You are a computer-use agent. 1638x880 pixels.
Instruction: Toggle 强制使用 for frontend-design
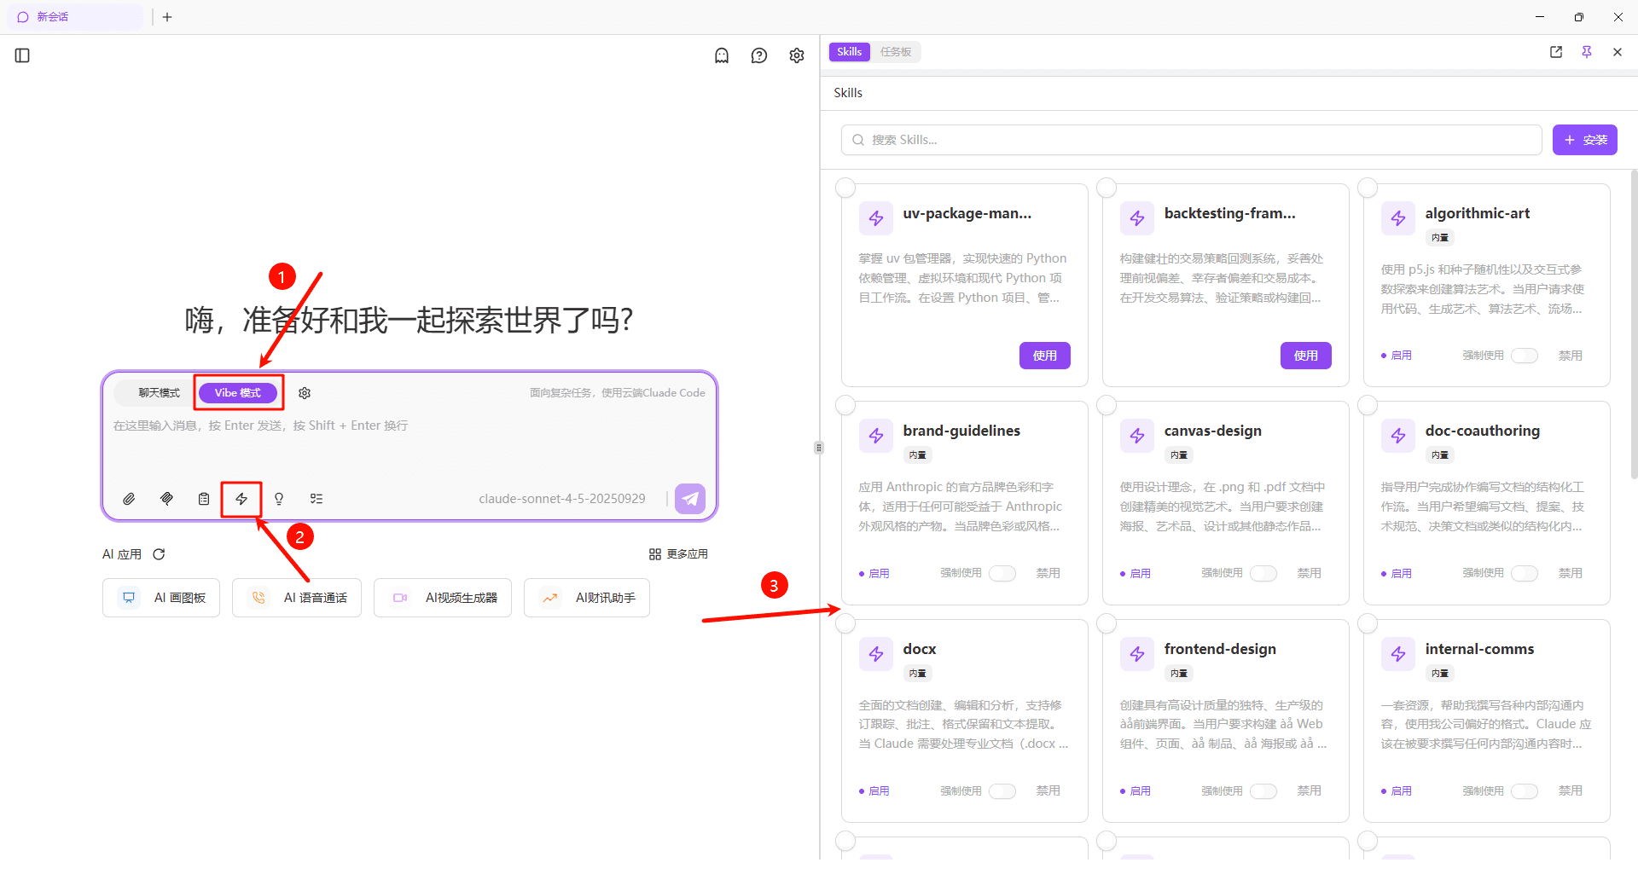click(1263, 791)
